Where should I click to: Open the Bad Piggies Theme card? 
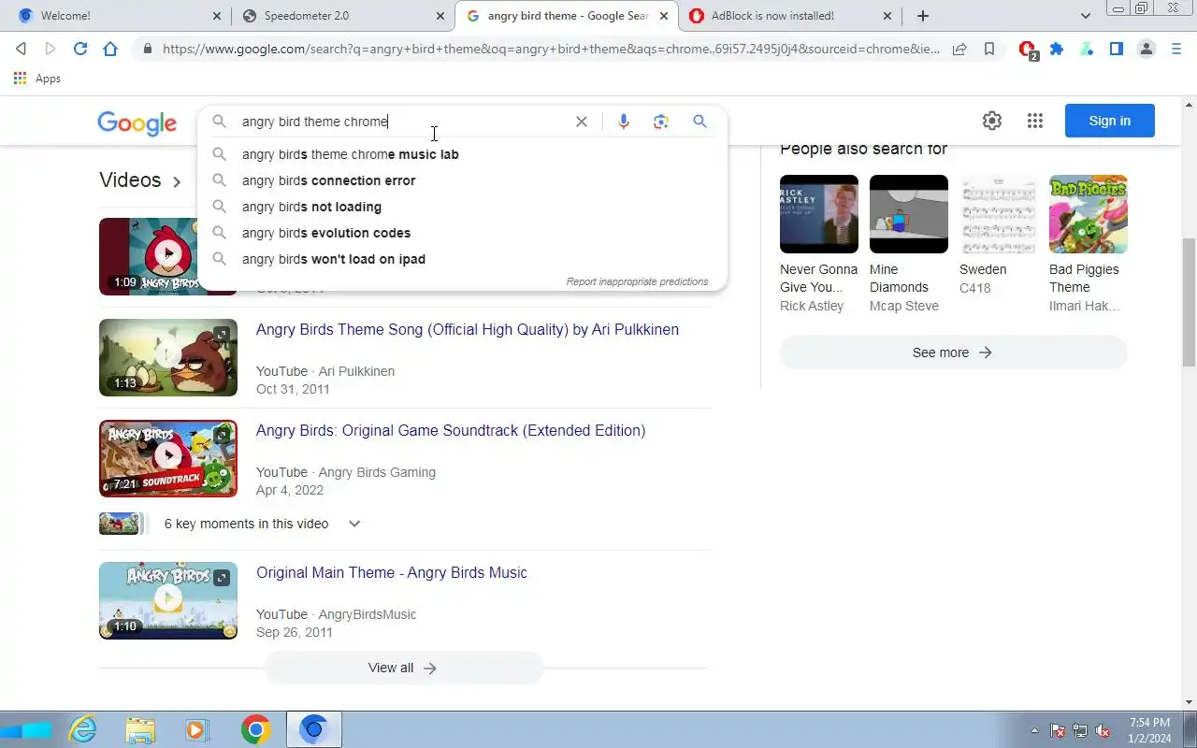click(1089, 244)
